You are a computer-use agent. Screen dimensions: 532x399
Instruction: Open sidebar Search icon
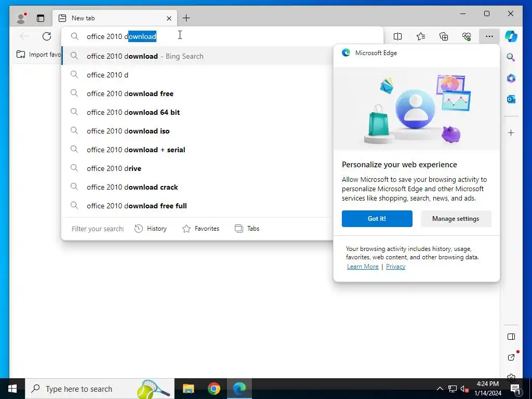pyautogui.click(x=511, y=57)
